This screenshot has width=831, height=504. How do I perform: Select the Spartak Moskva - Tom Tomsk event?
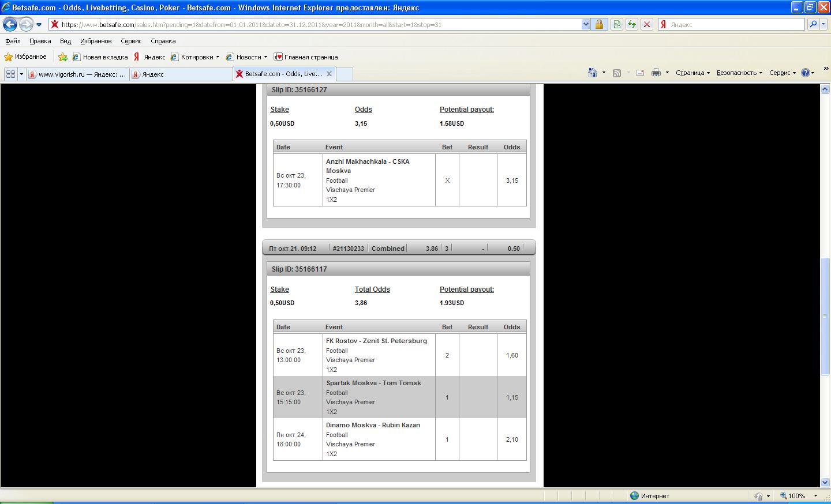(373, 383)
